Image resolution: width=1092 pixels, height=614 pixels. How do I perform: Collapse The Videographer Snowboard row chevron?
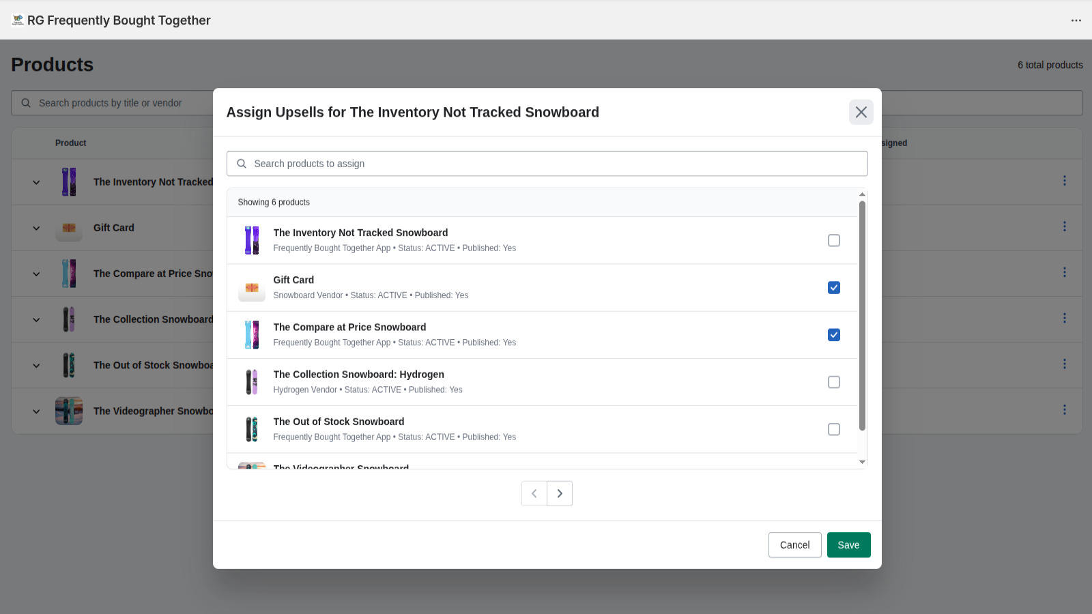pyautogui.click(x=36, y=411)
